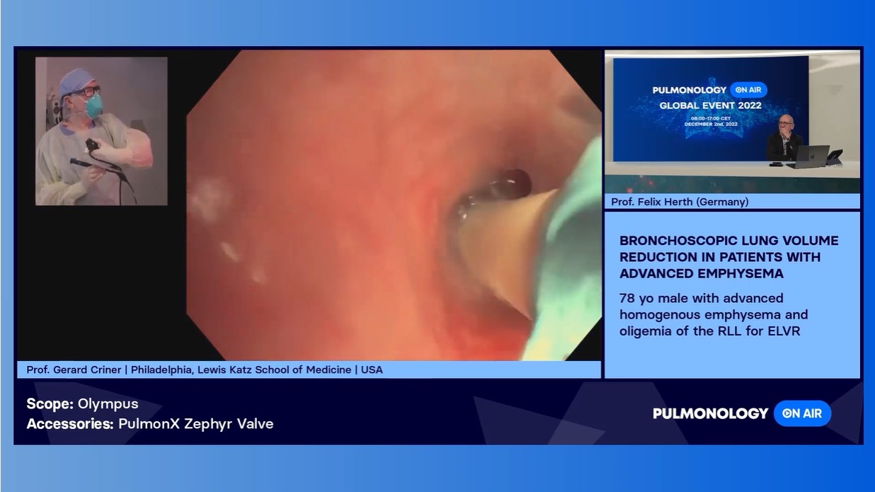Click the Prof. Felix Herth (Germany) caption

(680, 202)
